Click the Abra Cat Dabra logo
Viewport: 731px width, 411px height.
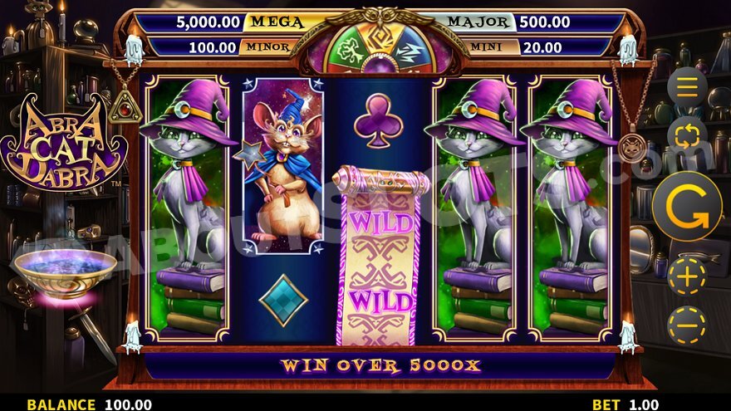(64, 143)
